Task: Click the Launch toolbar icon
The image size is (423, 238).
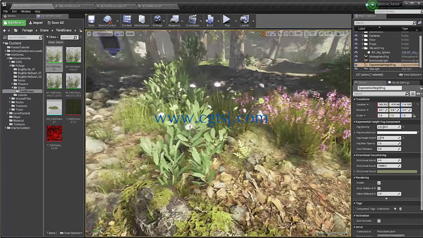Action: 244,21
